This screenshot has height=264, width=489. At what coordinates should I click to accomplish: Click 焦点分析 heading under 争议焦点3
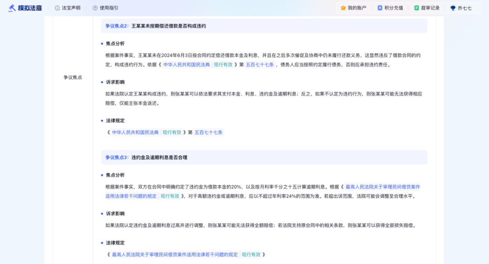pyautogui.click(x=115, y=175)
